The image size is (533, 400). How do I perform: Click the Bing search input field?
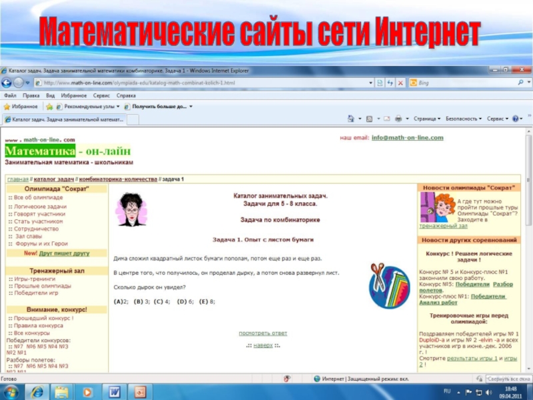pos(466,83)
